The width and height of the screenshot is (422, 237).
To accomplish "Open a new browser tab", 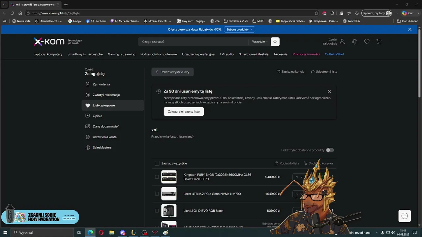I will [66, 4].
